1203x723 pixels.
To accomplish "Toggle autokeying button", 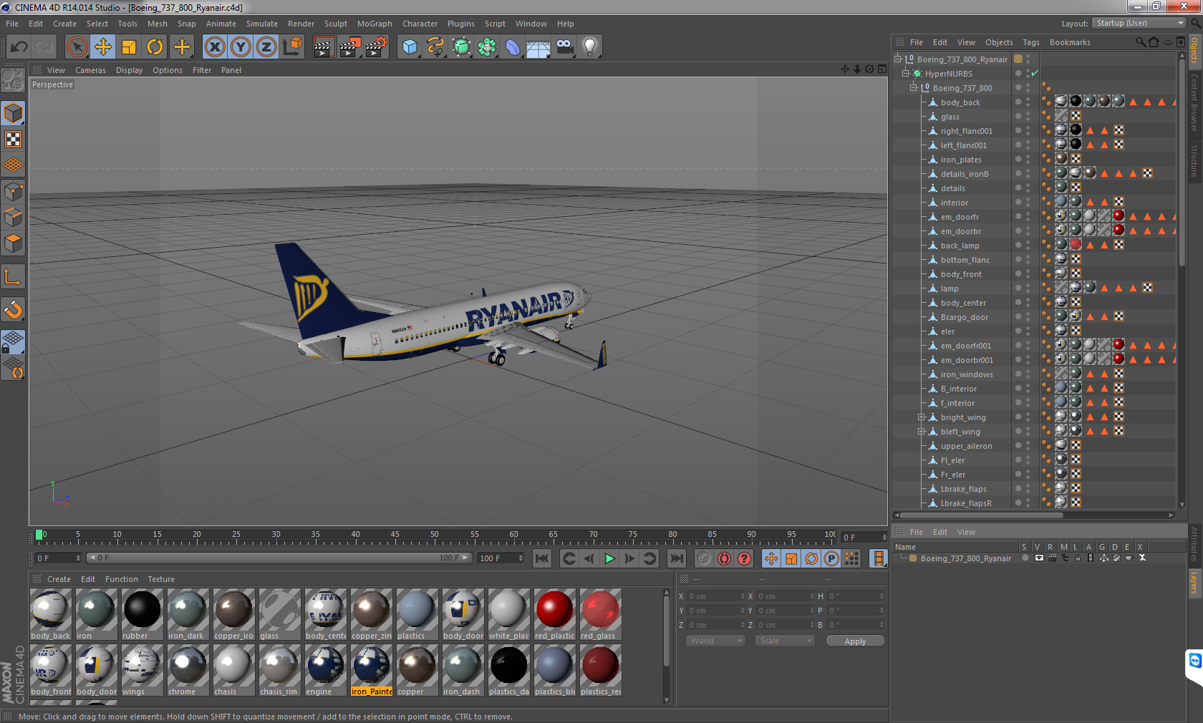I will 724,558.
